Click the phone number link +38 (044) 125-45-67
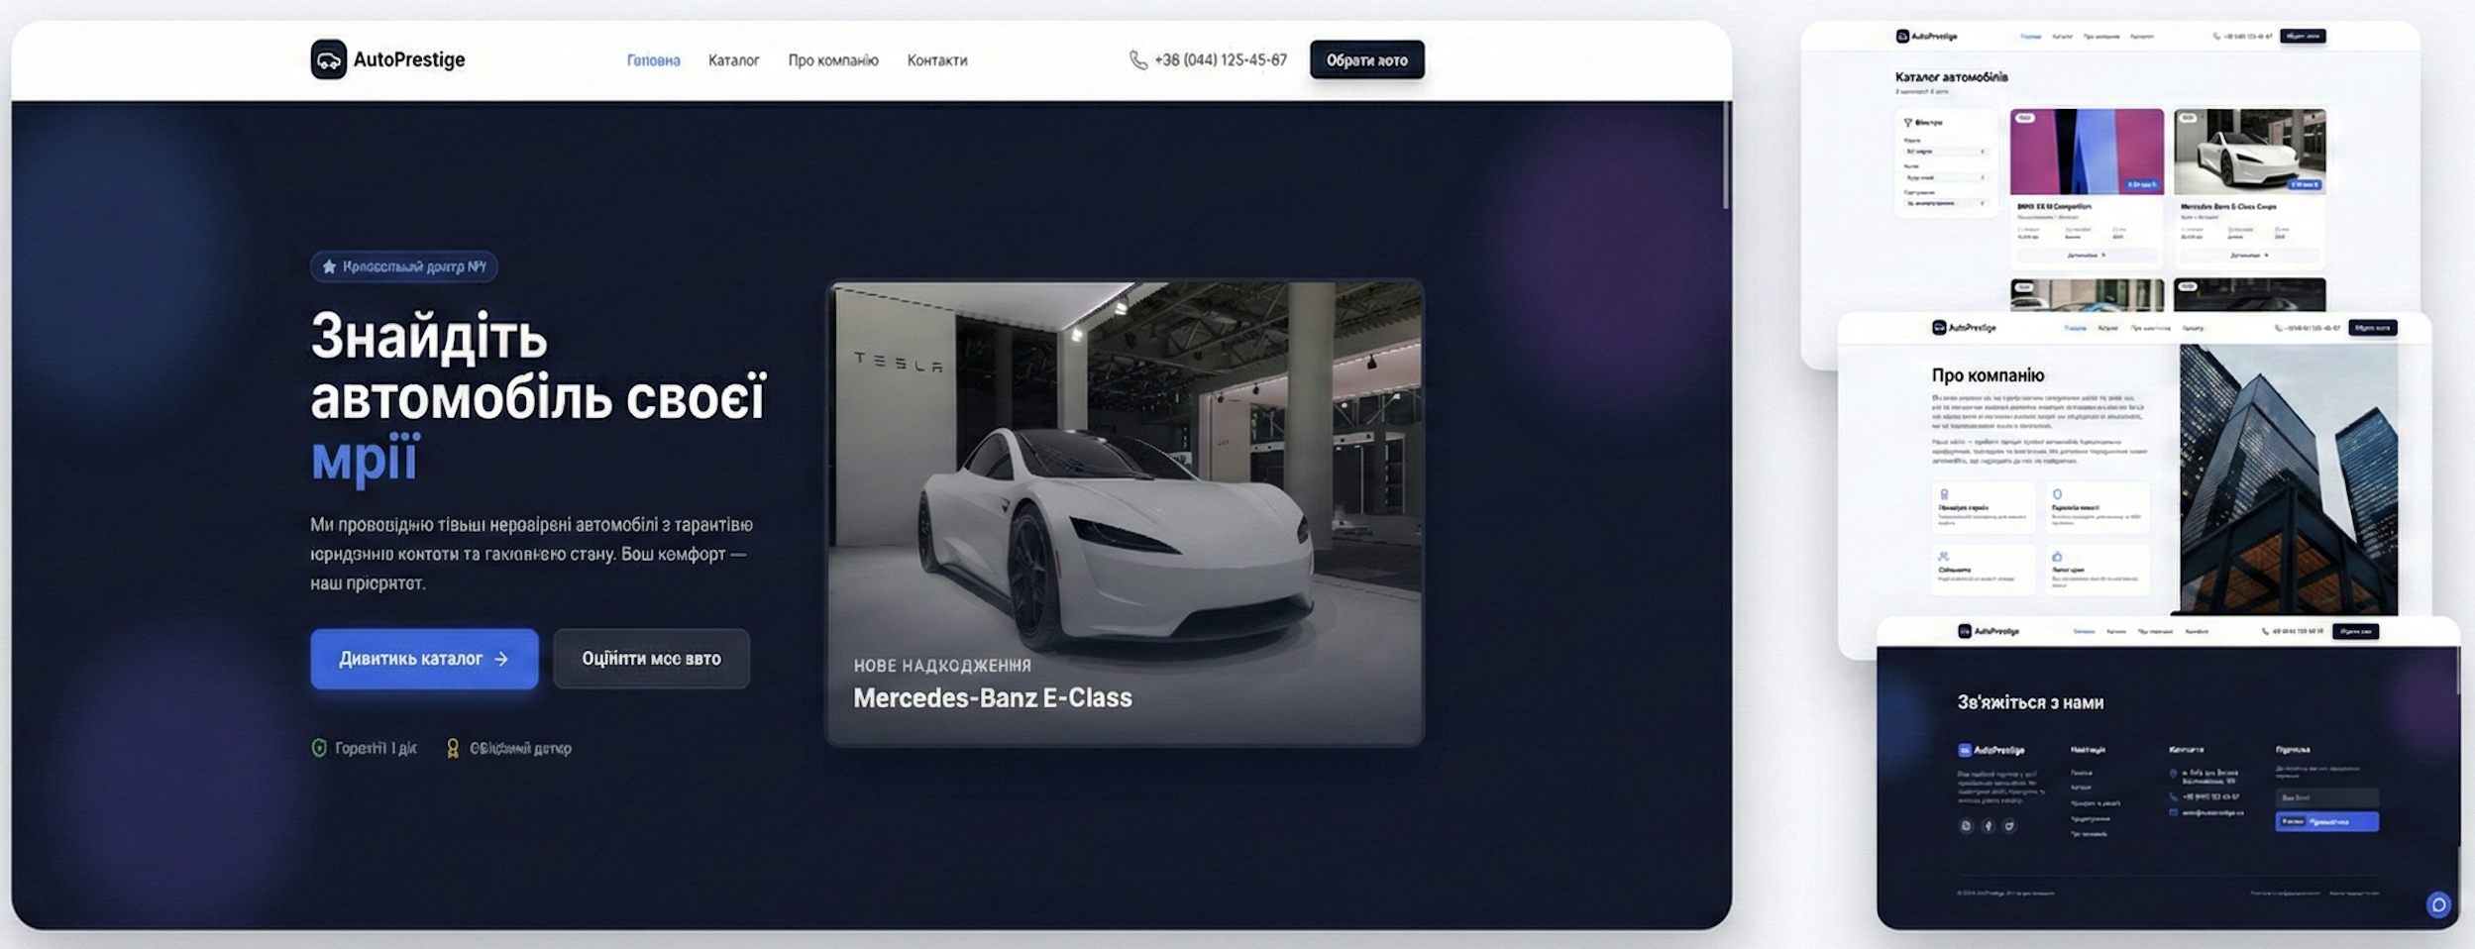This screenshot has height=949, width=2475. [x=1221, y=60]
